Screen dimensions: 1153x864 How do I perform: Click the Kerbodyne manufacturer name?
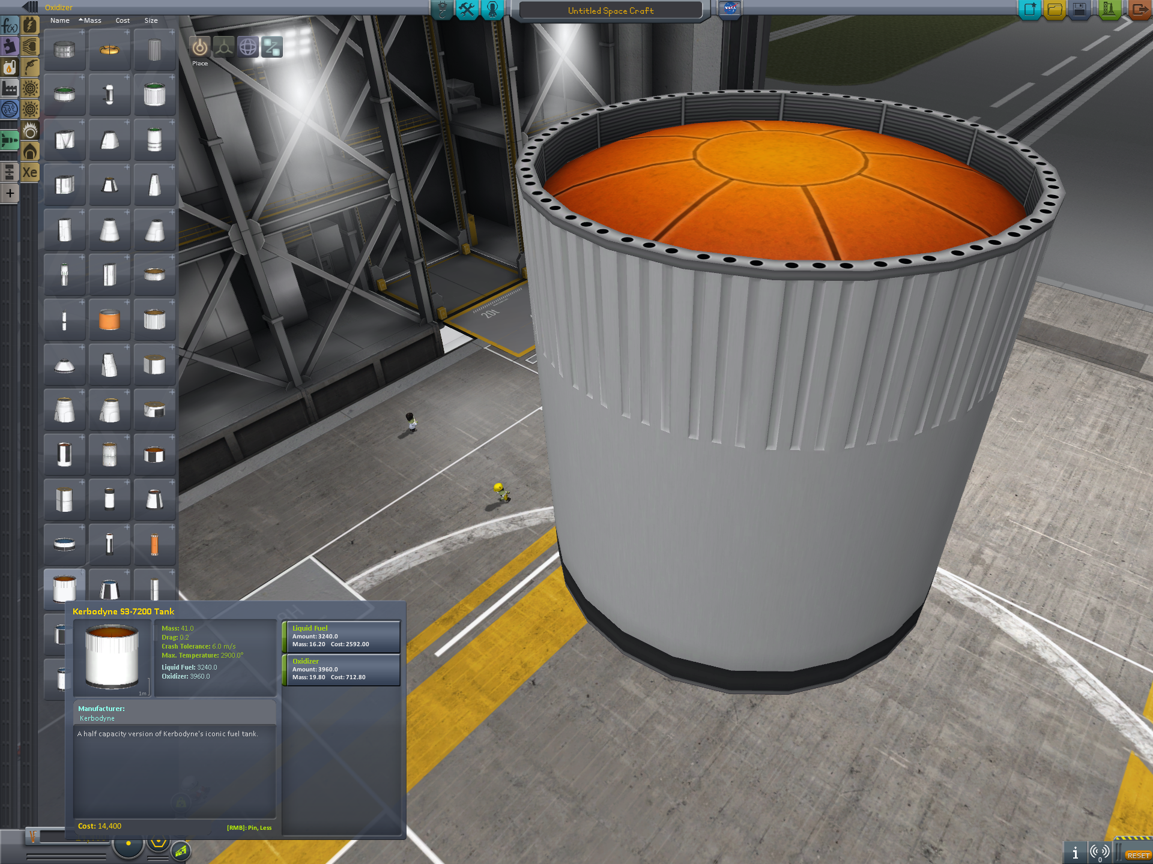[97, 718]
